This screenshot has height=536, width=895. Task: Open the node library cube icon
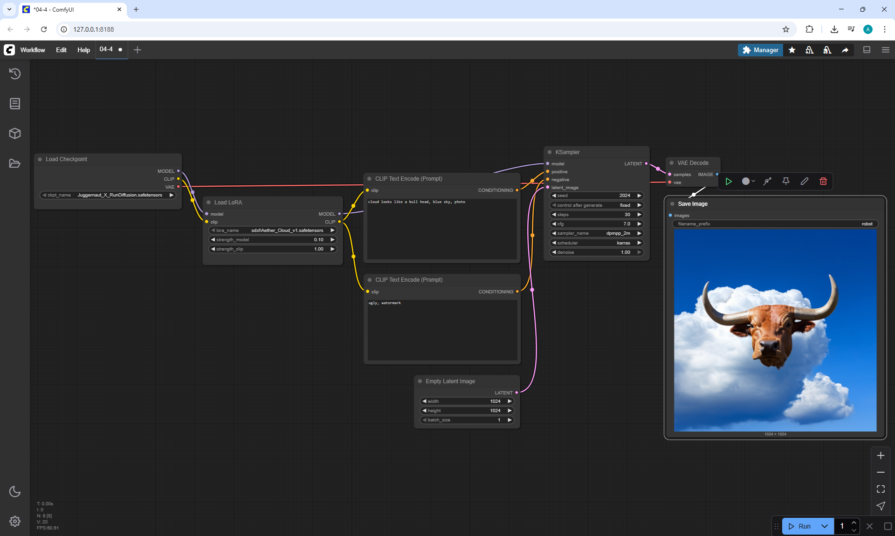tap(15, 134)
